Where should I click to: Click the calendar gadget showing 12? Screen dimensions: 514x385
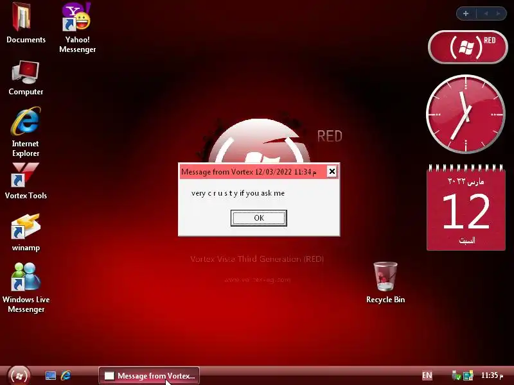pos(466,207)
